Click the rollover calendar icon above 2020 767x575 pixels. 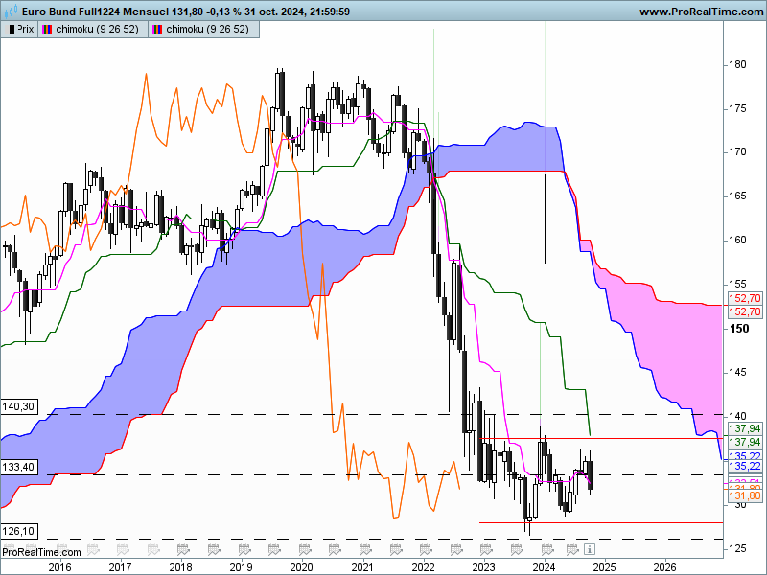point(305,549)
